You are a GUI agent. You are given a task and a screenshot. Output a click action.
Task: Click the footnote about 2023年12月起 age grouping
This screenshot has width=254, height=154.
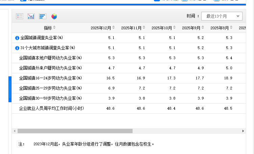(x=94, y=144)
